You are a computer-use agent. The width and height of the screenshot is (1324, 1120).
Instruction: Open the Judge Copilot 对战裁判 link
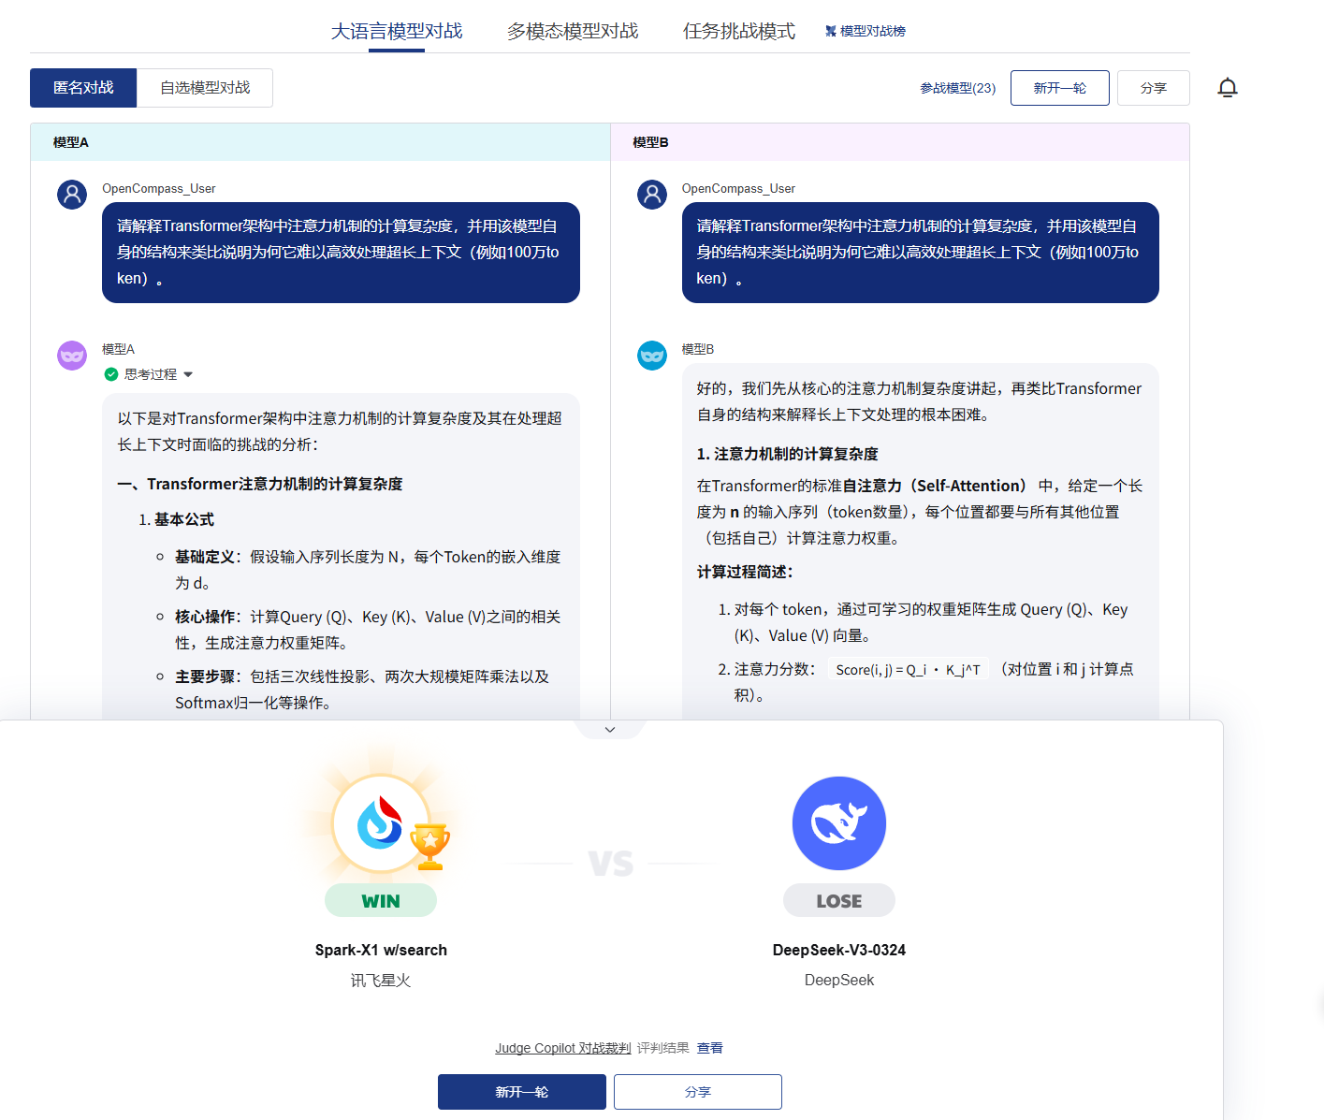pyautogui.click(x=563, y=1048)
